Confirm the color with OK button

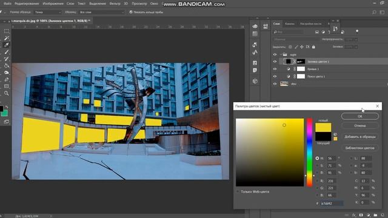pos(360,116)
